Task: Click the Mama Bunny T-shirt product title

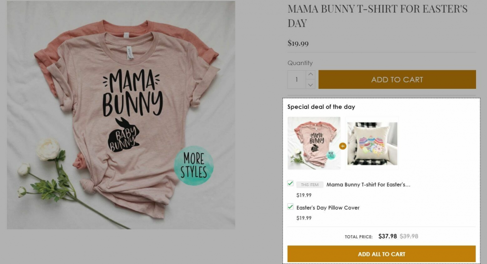Action: tap(378, 16)
